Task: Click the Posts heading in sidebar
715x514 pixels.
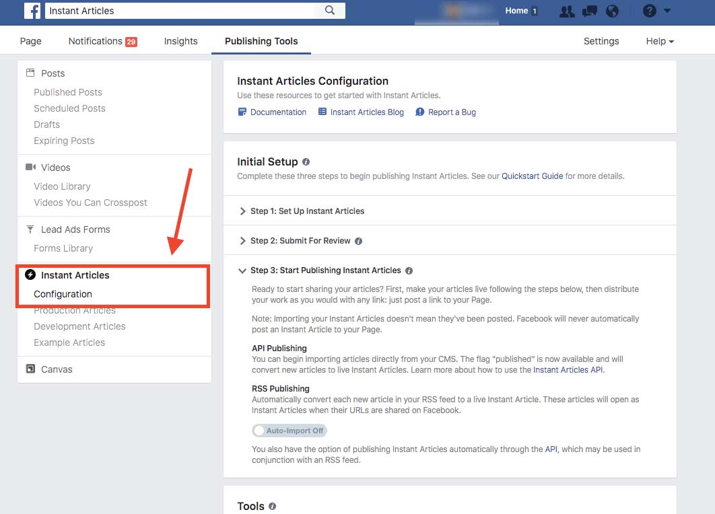Action: click(x=53, y=73)
